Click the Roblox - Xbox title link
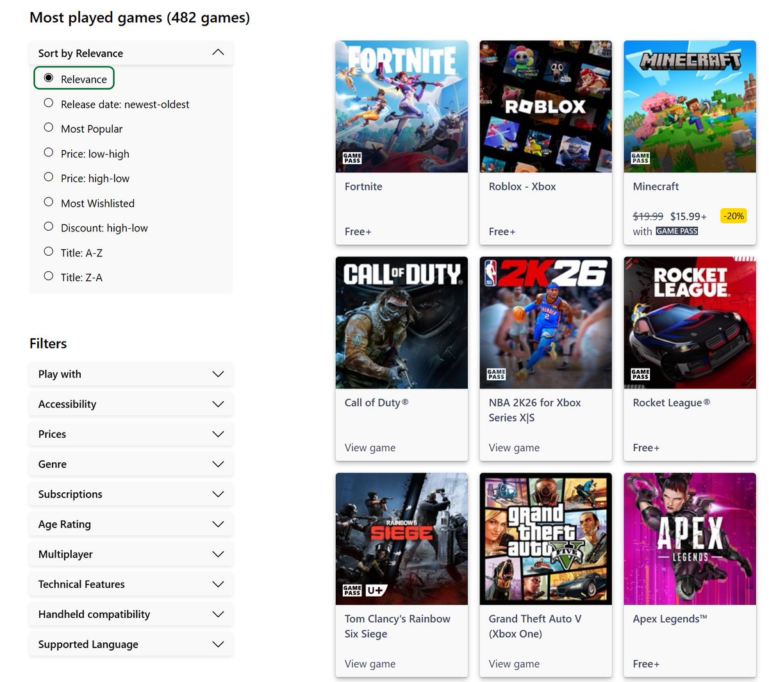The width and height of the screenshot is (769, 682). (x=522, y=187)
